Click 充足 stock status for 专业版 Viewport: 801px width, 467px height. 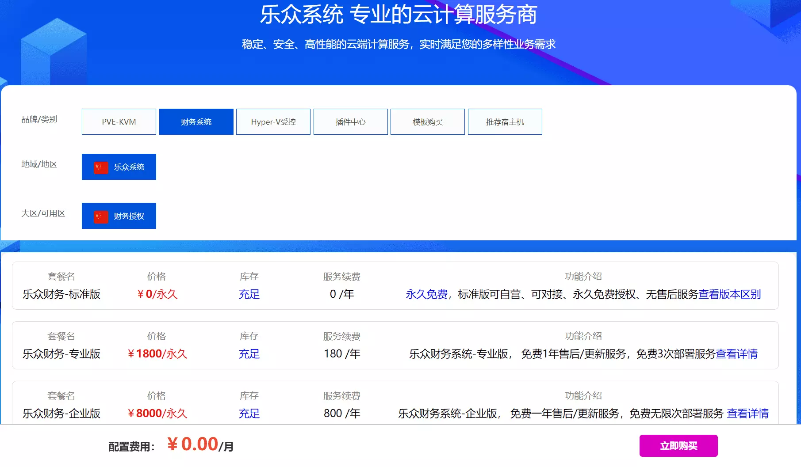[x=249, y=354]
